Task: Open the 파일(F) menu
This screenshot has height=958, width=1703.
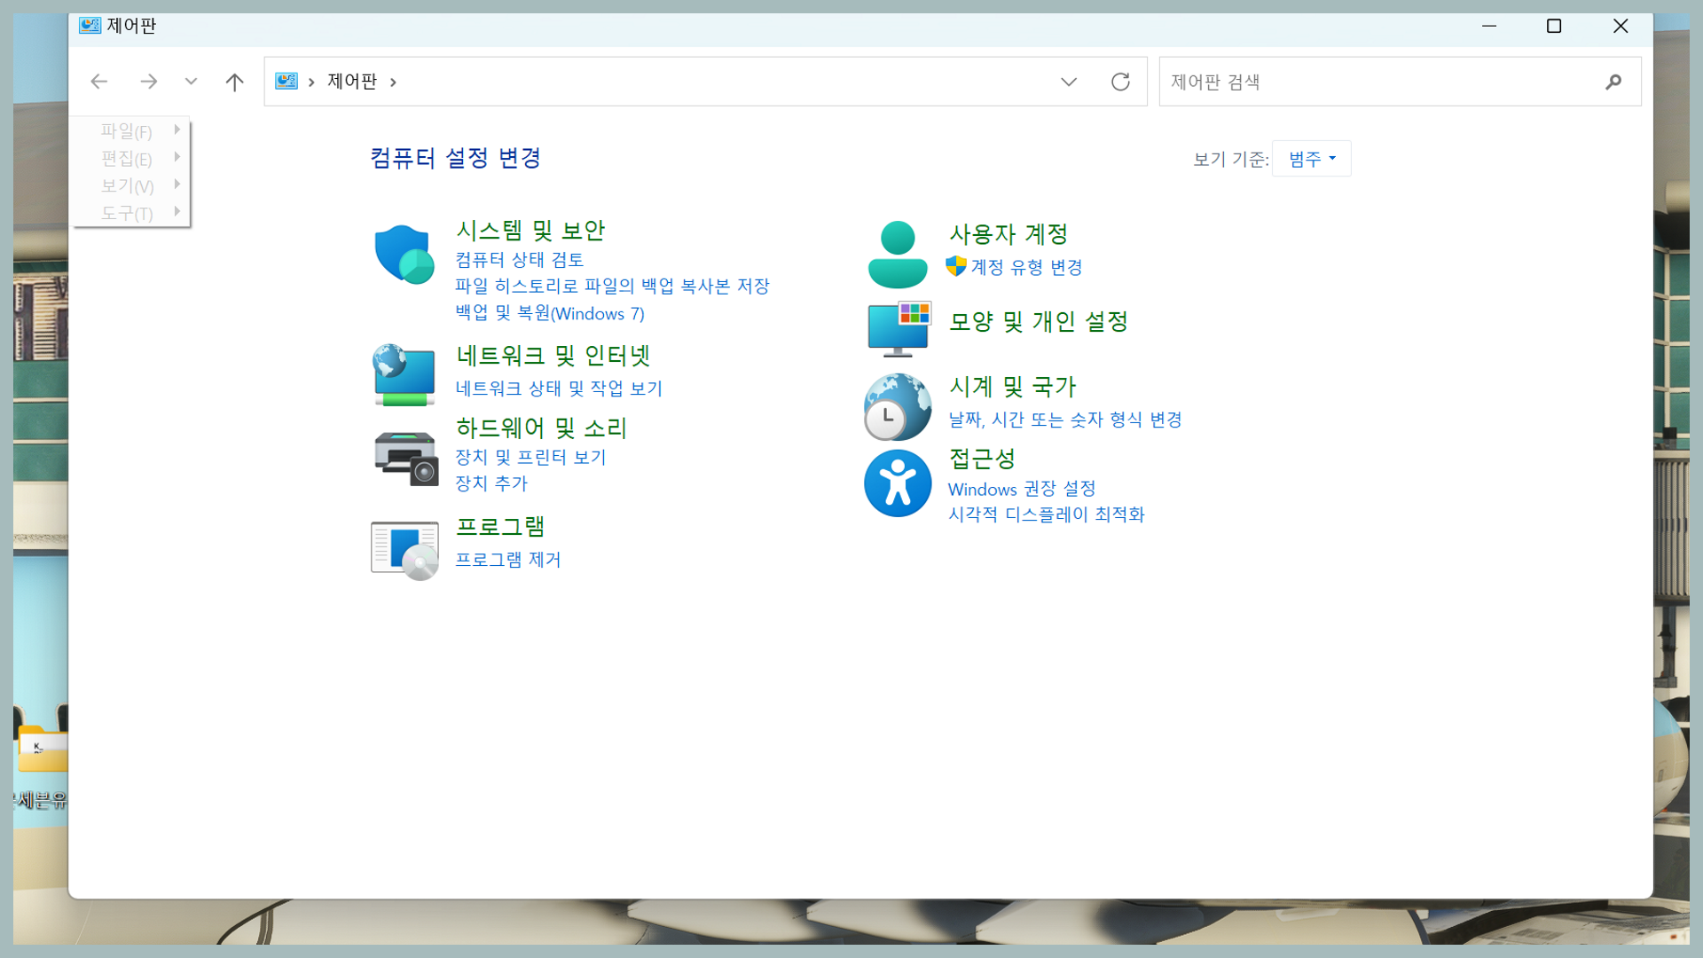Action: tap(127, 131)
